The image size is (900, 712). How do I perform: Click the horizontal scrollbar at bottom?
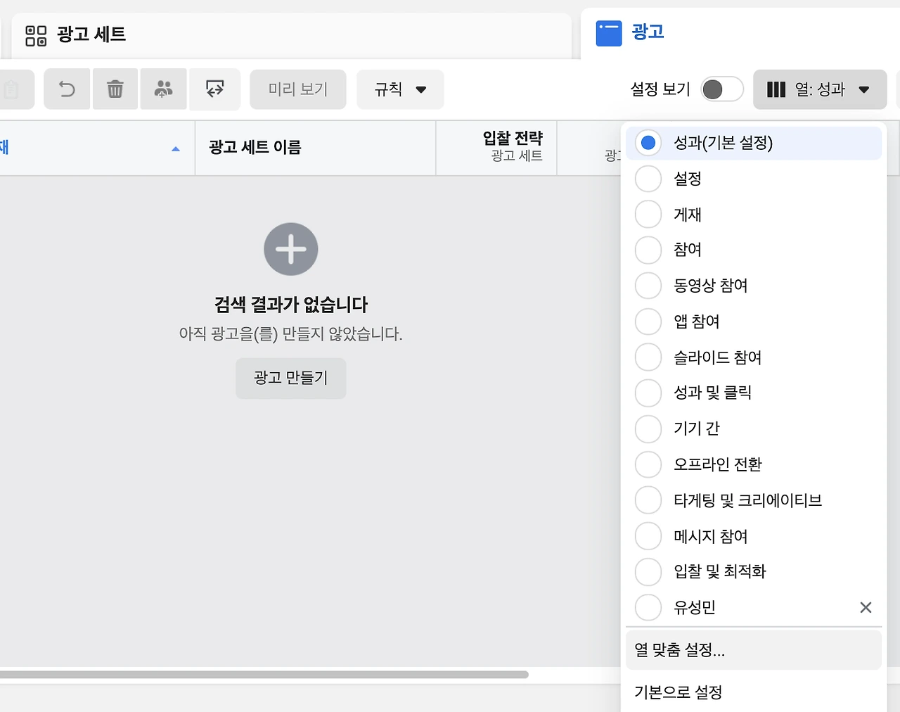point(264,675)
